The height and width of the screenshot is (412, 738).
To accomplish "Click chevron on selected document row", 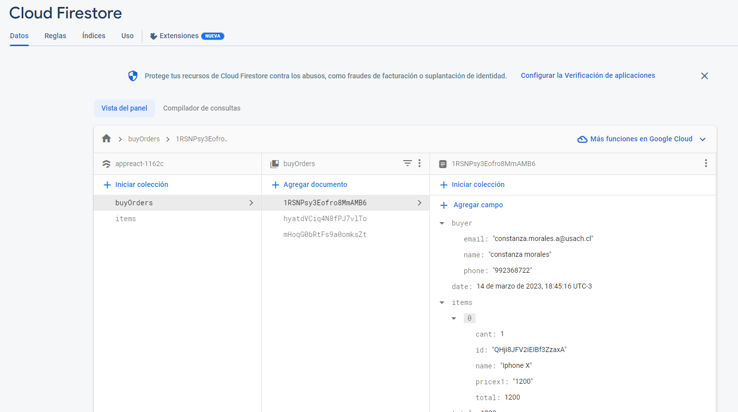I will tap(420, 203).
